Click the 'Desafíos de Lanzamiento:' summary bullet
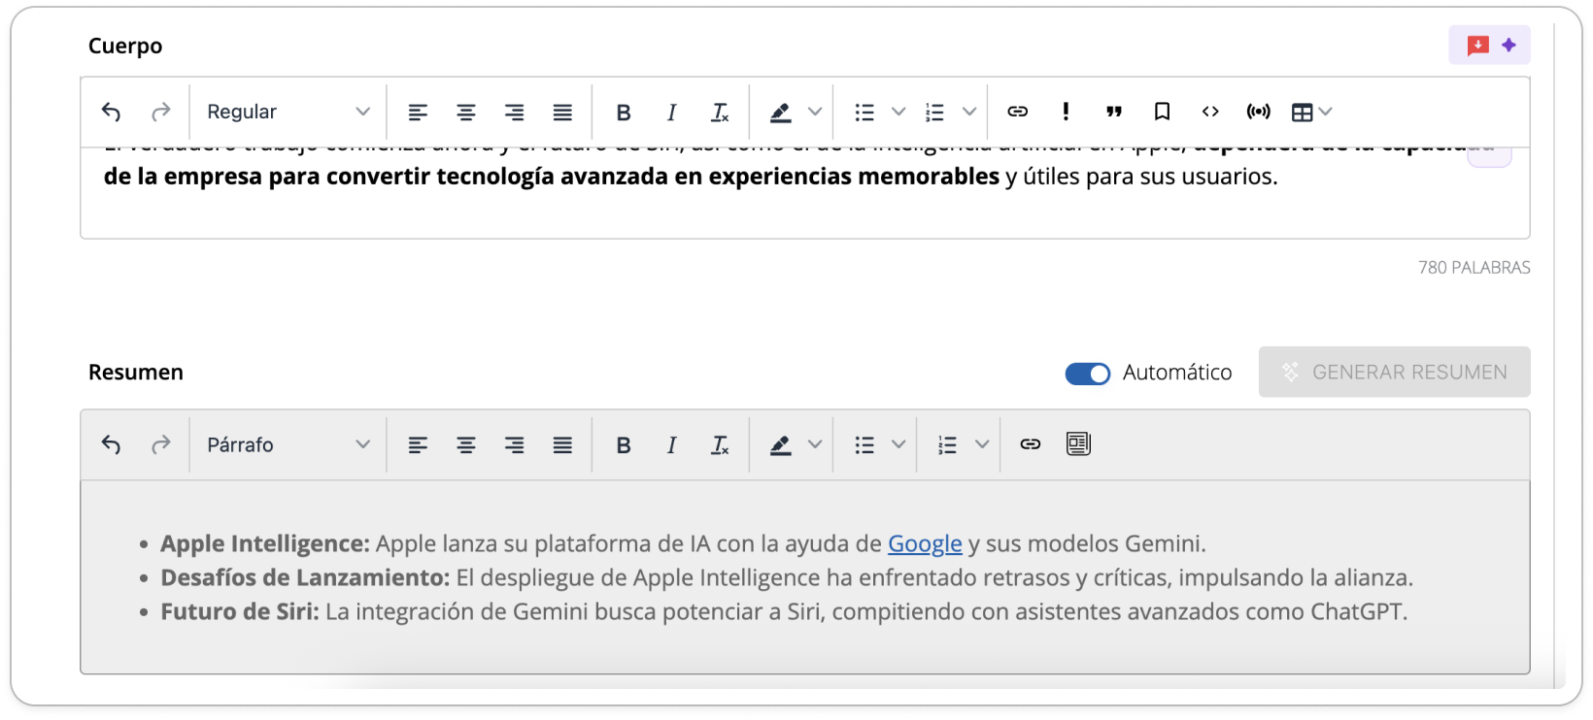 point(305,577)
